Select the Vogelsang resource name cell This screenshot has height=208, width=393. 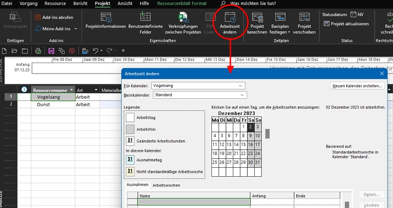point(53,97)
